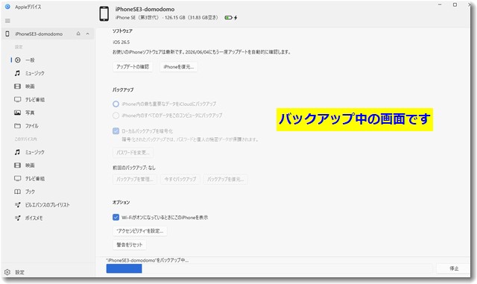Click the TV icon for テレビ番組 under 設定
The image size is (477, 284).
18,100
